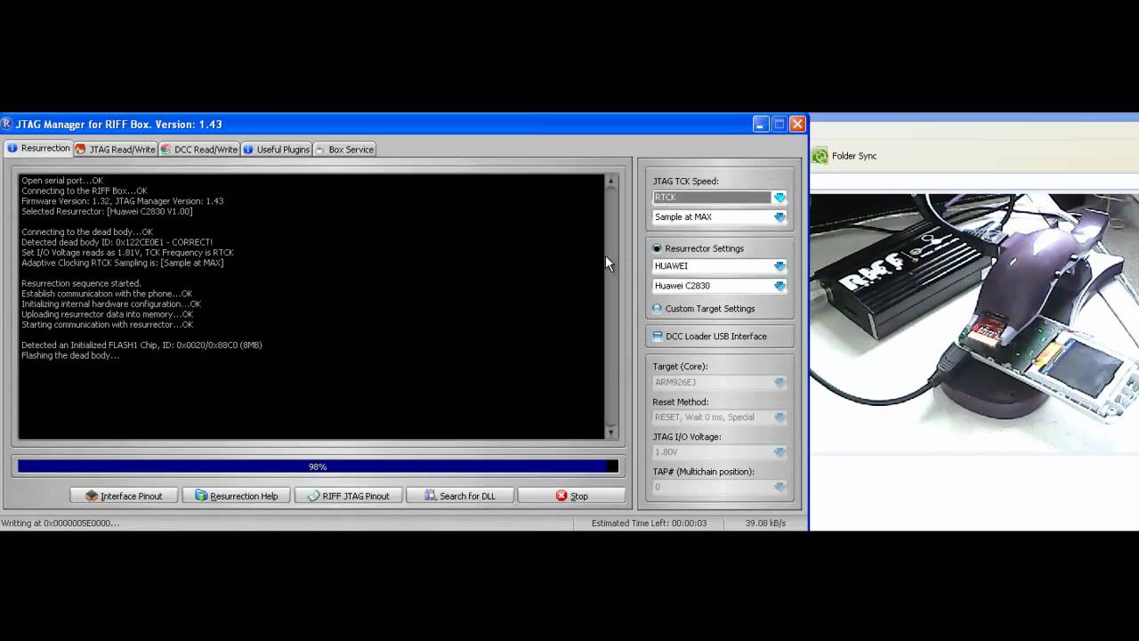Select Resurrector Settings radio option

tap(658, 248)
